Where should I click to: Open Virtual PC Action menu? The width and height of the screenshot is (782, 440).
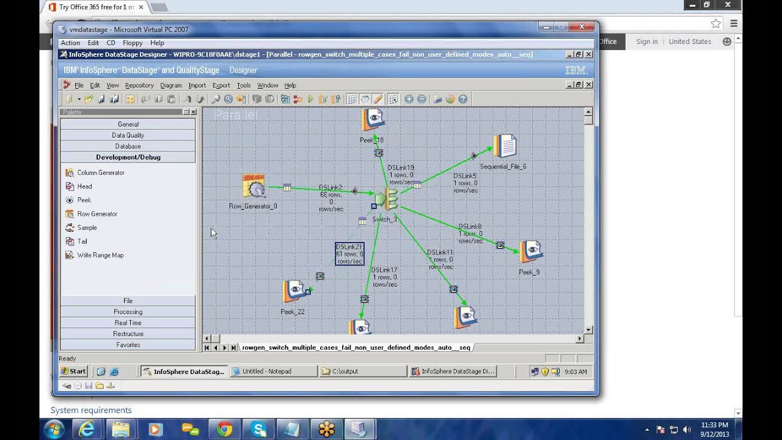click(70, 43)
